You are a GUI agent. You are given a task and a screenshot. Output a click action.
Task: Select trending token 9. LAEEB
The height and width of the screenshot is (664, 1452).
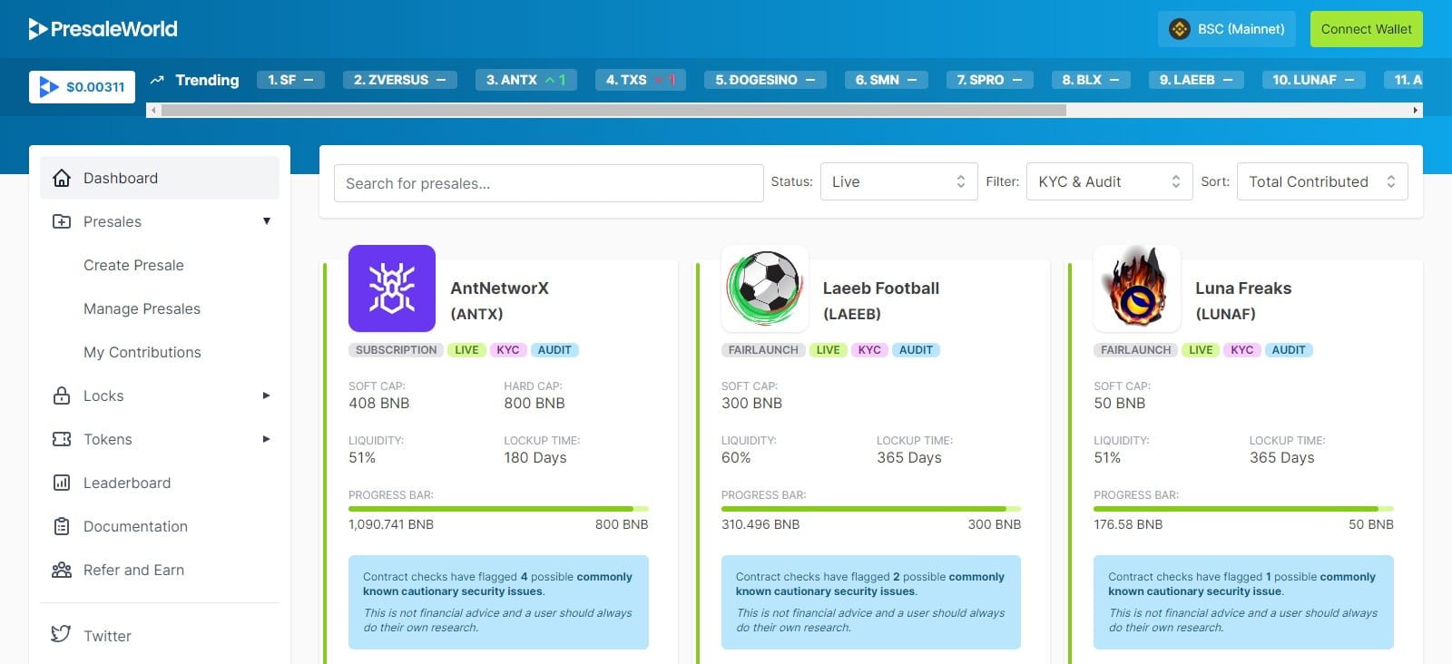coord(1196,80)
